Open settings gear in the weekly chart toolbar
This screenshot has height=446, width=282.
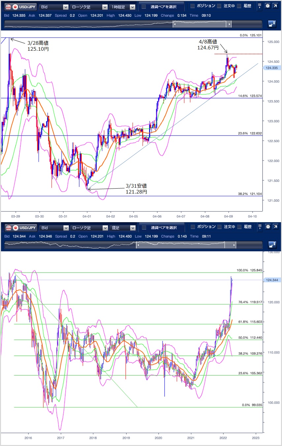[x=267, y=227]
